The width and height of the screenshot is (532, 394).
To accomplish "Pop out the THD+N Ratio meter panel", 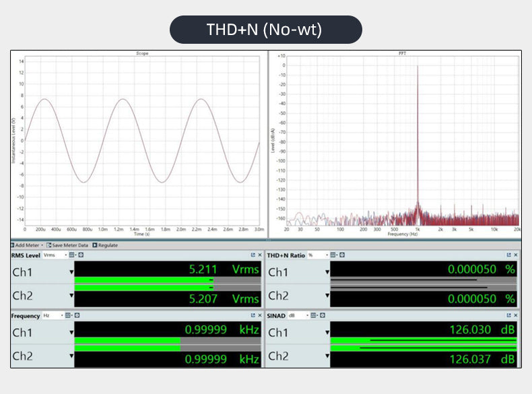I will pyautogui.click(x=509, y=255).
